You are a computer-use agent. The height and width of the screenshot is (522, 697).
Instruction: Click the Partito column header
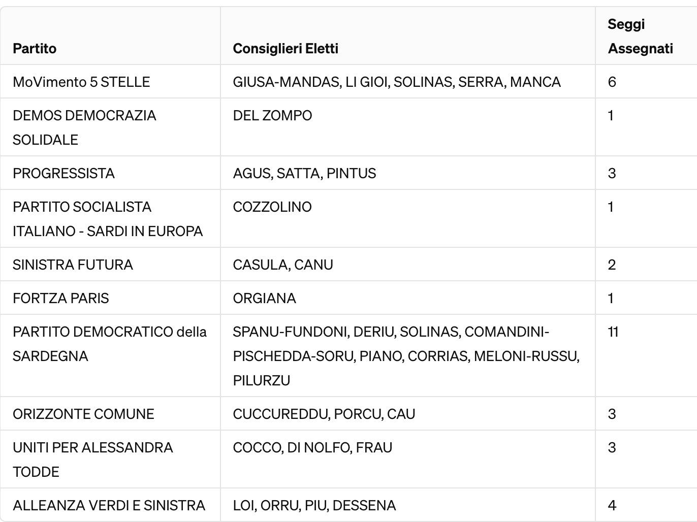tap(35, 49)
